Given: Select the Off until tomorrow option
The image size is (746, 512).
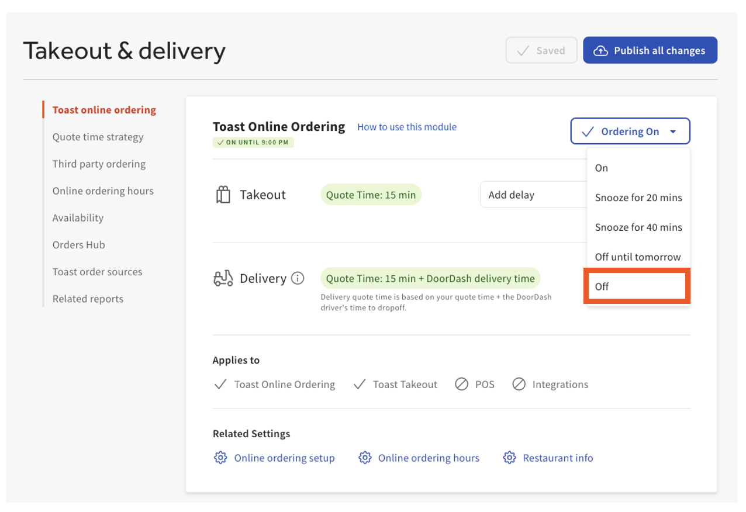Looking at the screenshot, I should [637, 257].
